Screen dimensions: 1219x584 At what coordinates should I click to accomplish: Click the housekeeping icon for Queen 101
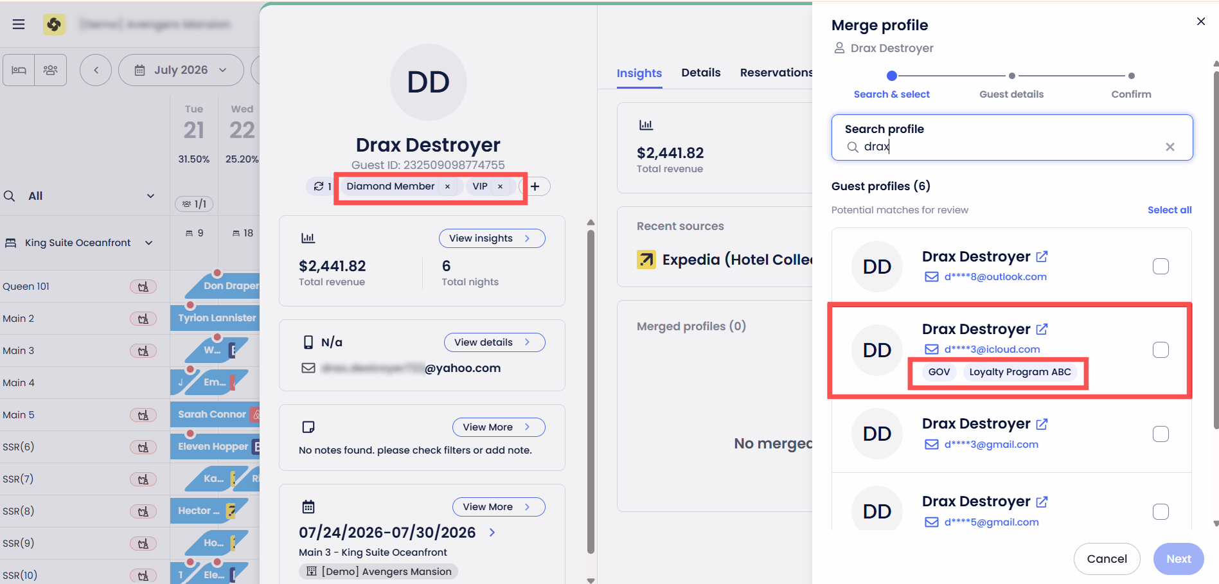point(143,287)
